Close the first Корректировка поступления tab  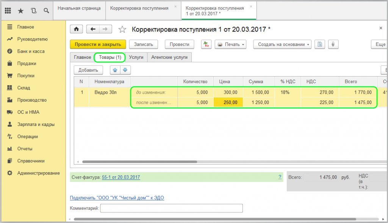pyautogui.click(x=175, y=6)
